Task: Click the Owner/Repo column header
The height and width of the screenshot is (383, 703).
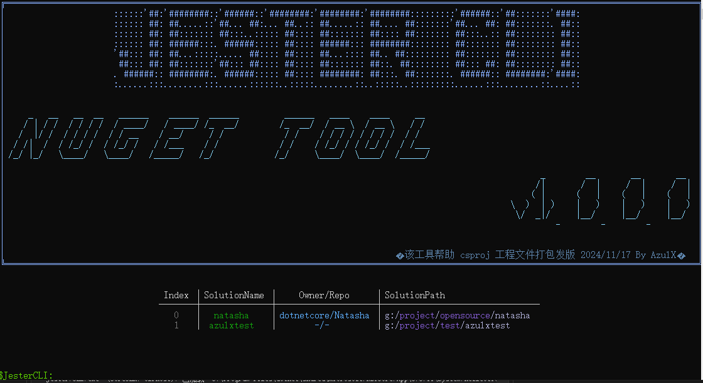Action: (323, 295)
